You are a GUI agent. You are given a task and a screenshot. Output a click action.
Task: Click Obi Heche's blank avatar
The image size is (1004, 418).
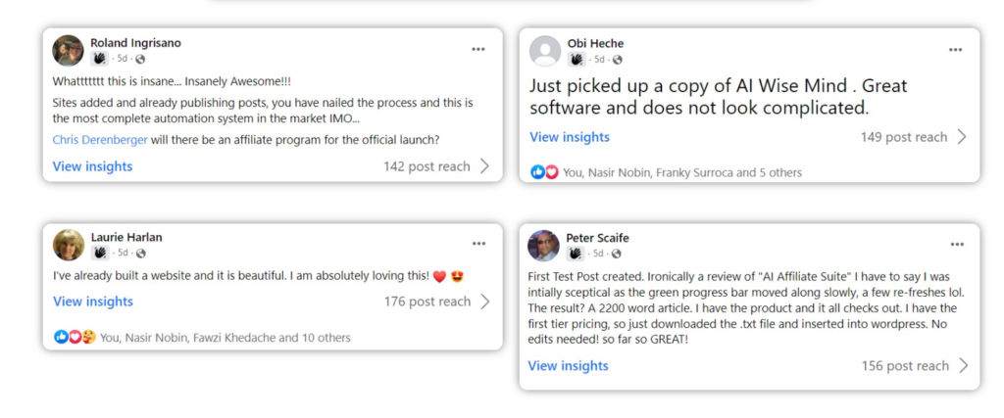point(545,51)
